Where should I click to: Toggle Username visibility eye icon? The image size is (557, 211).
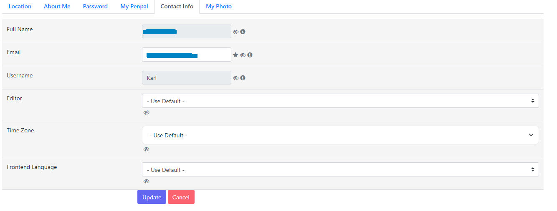pos(235,78)
